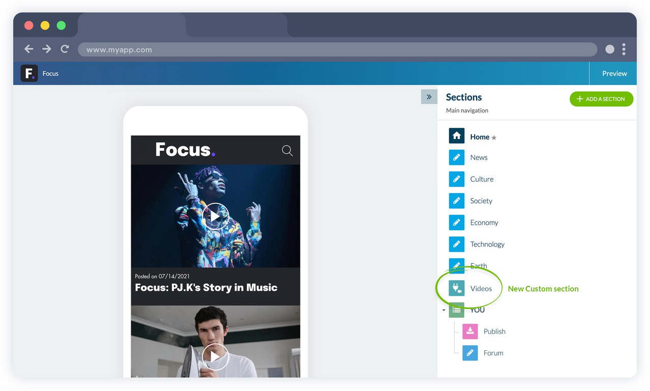Click the Culture section pencil icon
The height and width of the screenshot is (391, 650).
tap(456, 179)
